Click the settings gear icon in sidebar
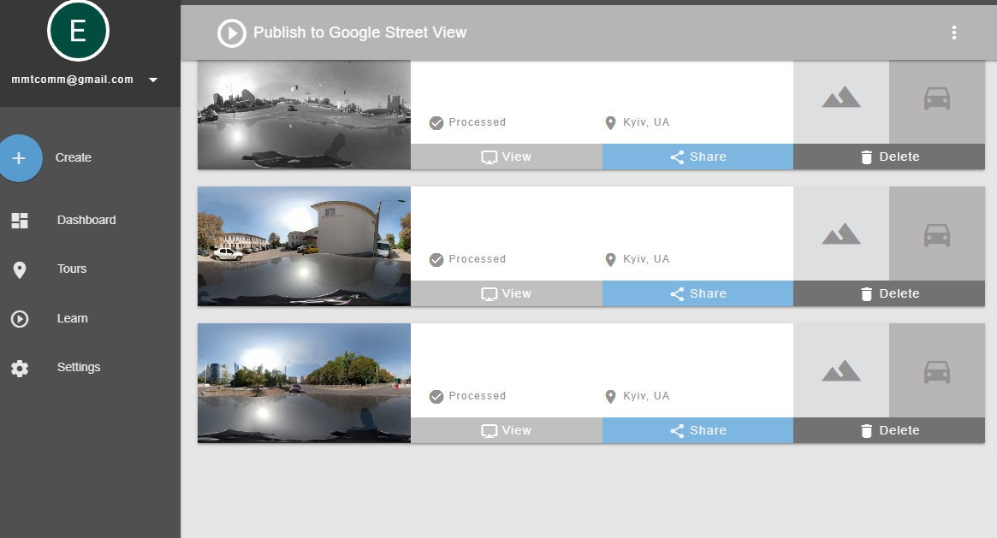Screen dimensions: 997x538 (20, 369)
